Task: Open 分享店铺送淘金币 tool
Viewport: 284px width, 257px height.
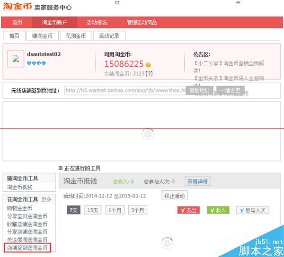Action: tap(27, 232)
